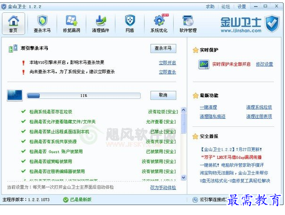Viewport: 285px width, 215px height.
Task: Select row 检测是否 Guest 账户被禁用
Action: (x=100, y=152)
